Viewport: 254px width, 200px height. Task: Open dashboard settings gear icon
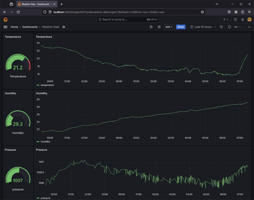159,27
